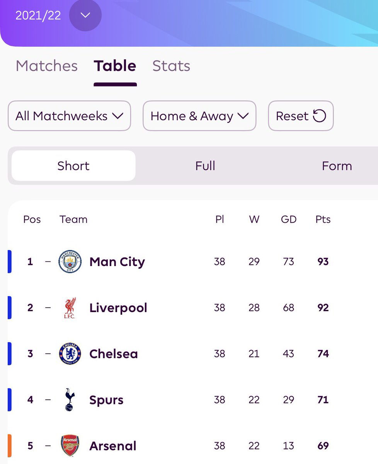
Task: Click the Pts column header
Action: [323, 219]
